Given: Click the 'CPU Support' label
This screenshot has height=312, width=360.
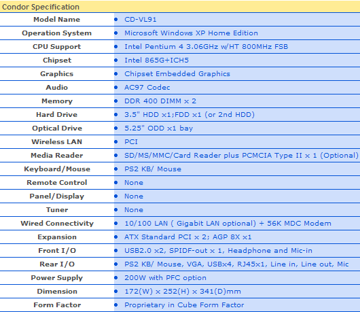Looking at the screenshot, I should 56,47.
